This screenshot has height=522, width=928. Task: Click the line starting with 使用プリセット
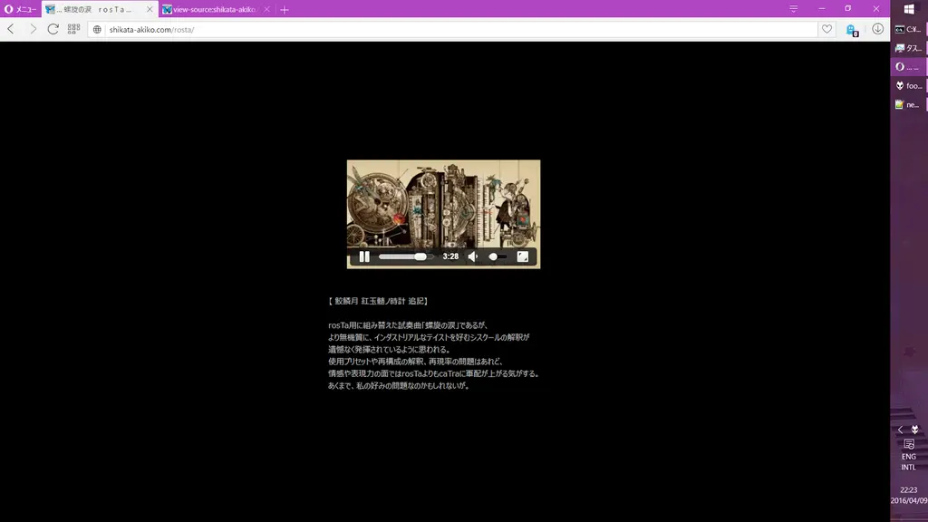pos(415,362)
